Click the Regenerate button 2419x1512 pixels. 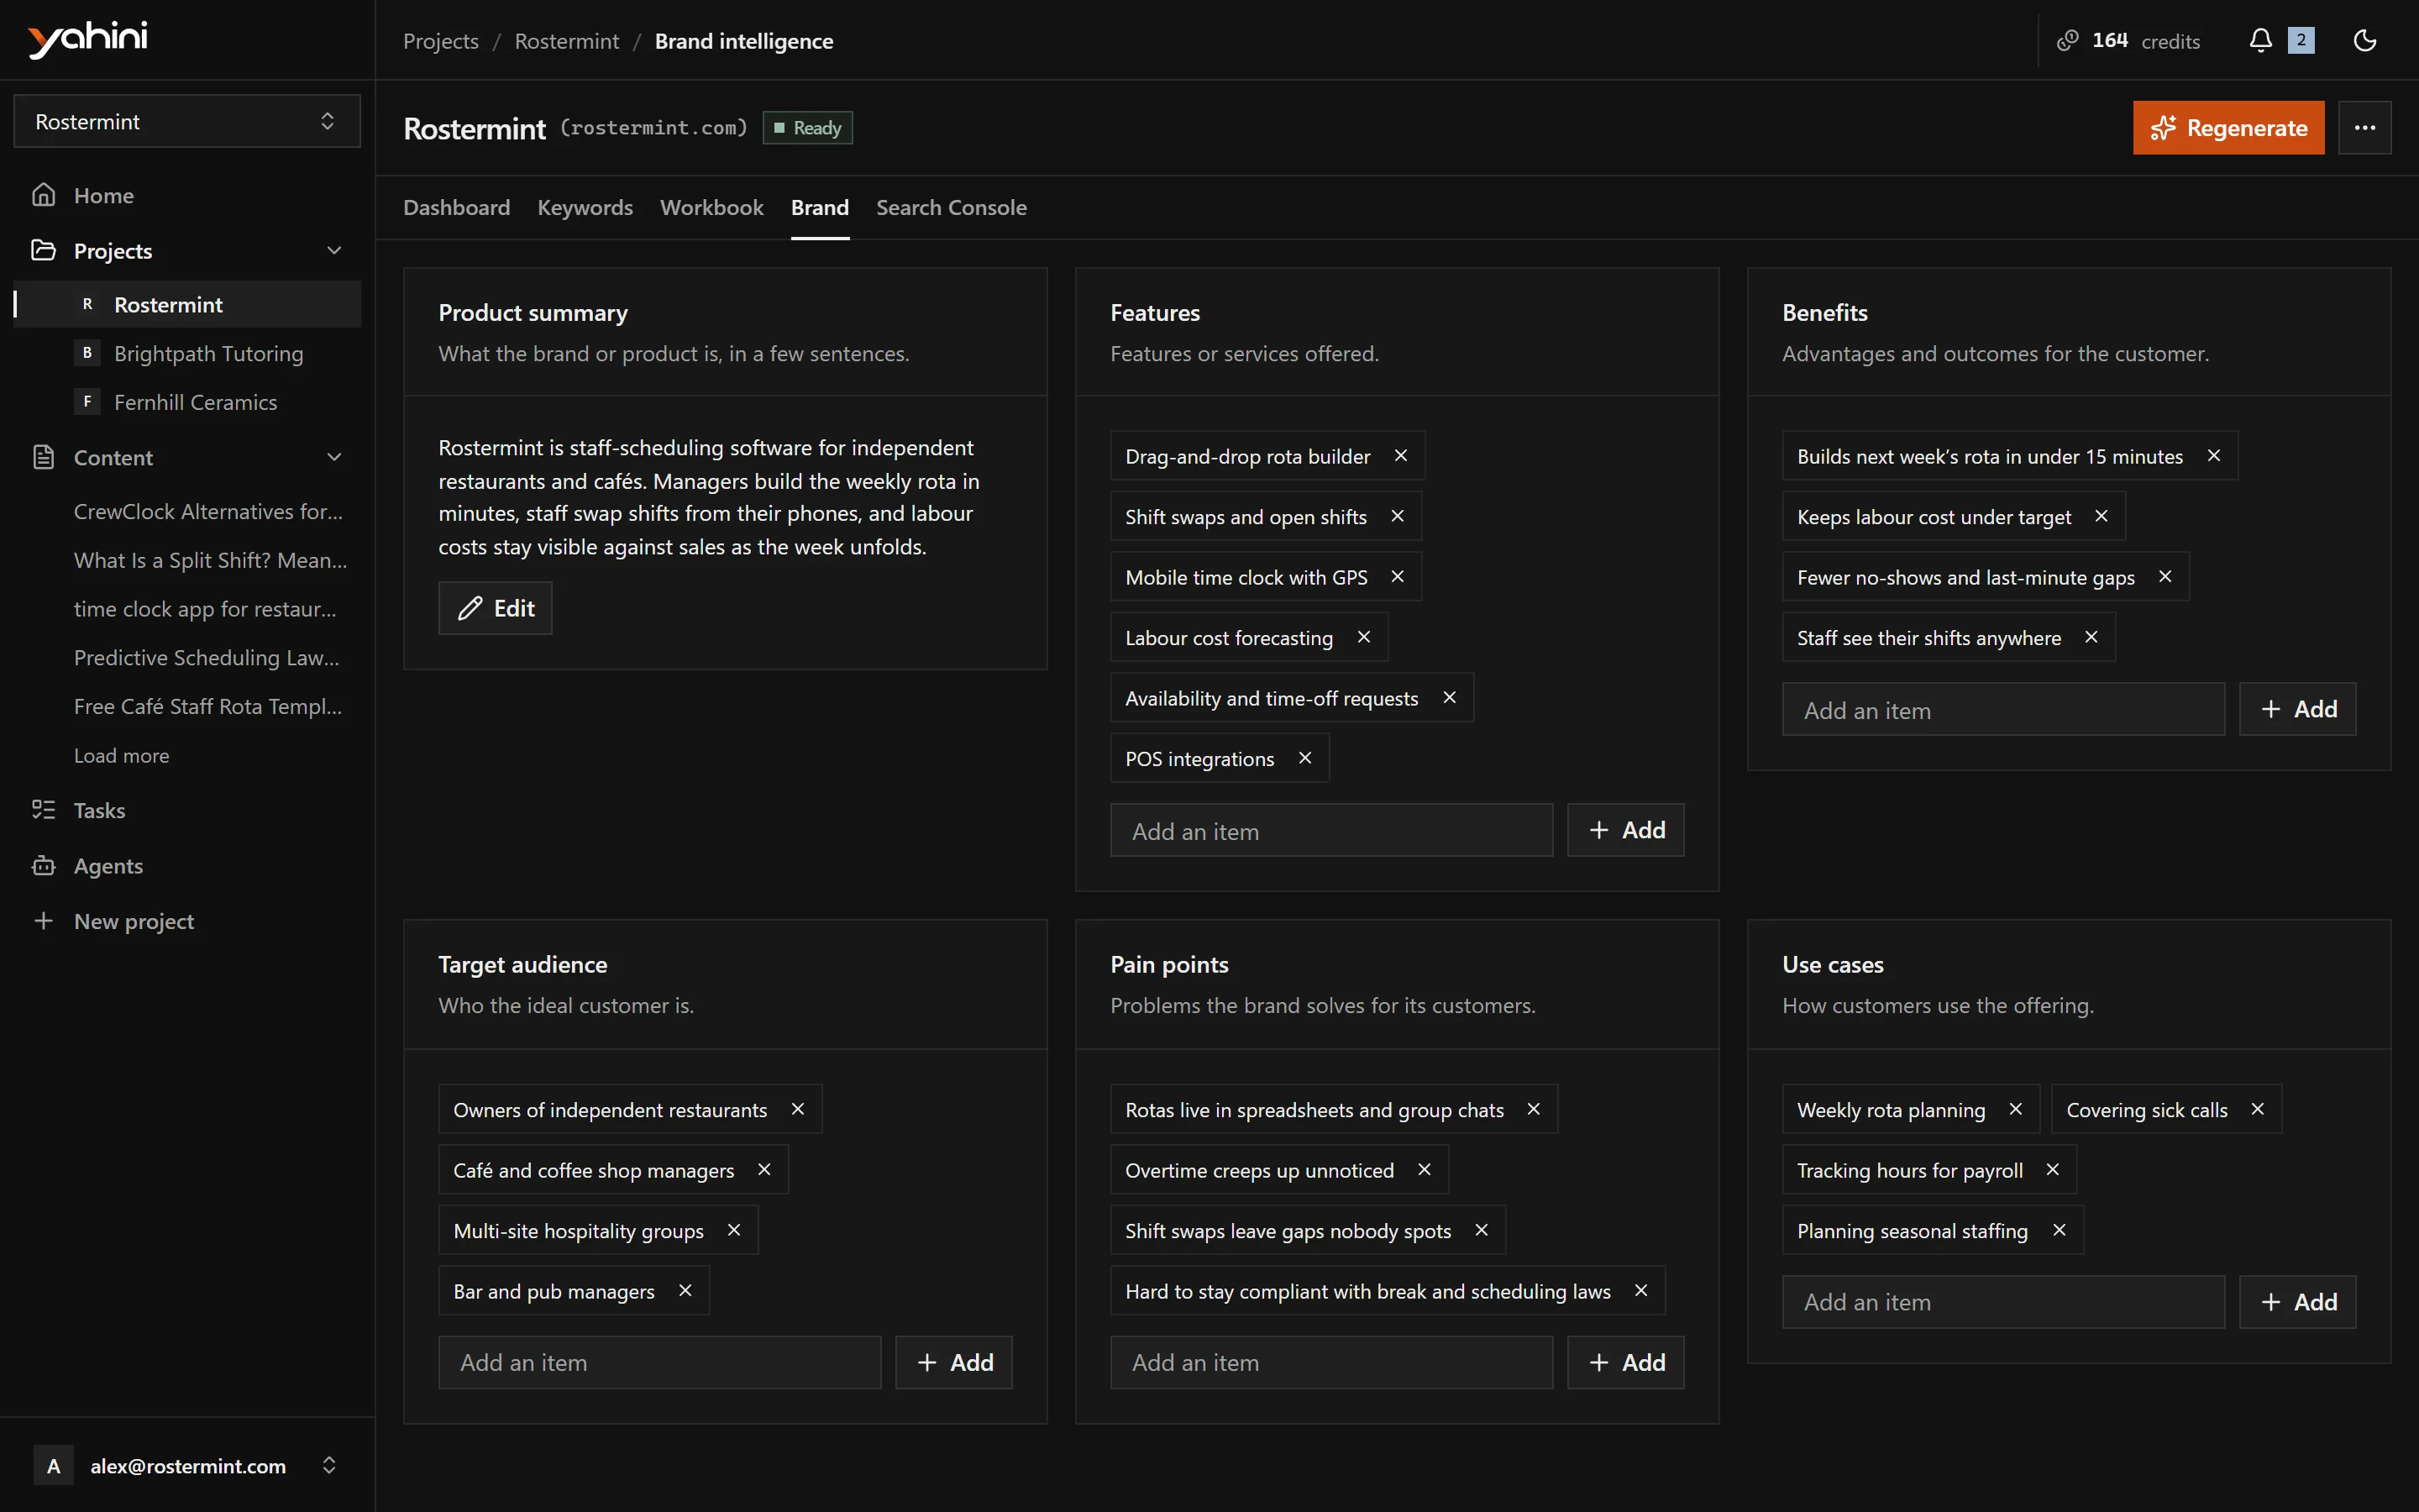pyautogui.click(x=2228, y=128)
